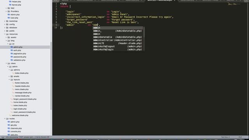Click the api.php file icon

[x=9, y=125]
